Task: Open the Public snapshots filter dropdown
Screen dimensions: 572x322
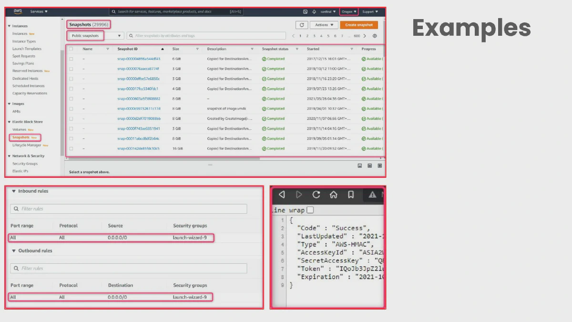Action: (96, 36)
